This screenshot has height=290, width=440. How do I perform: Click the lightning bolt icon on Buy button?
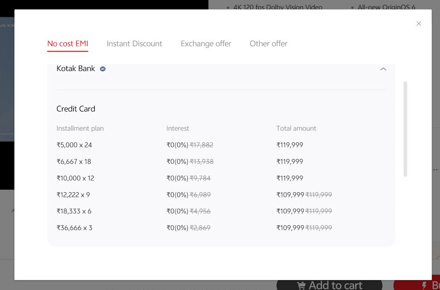(x=424, y=286)
